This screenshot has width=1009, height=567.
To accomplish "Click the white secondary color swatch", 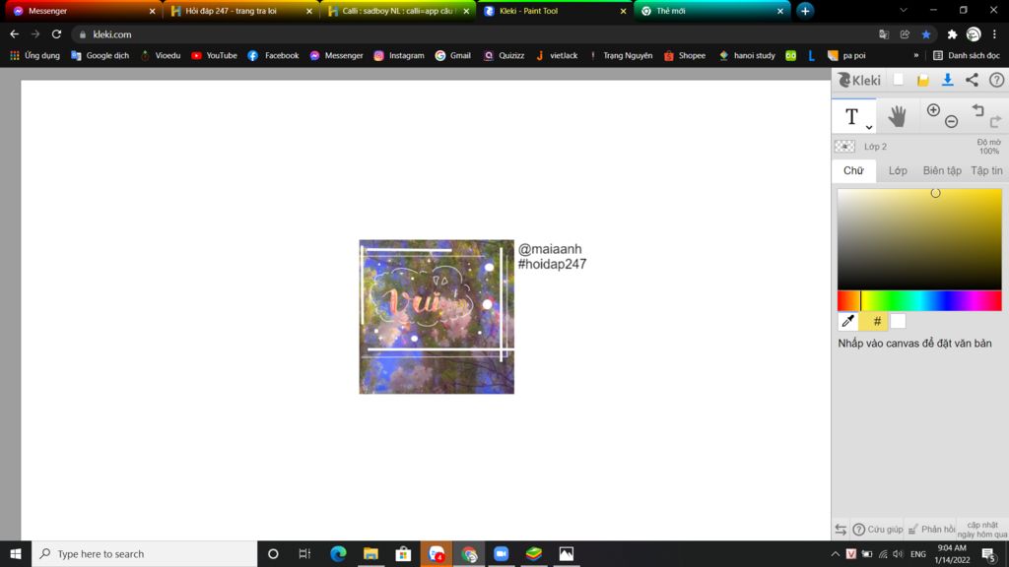I will click(898, 321).
